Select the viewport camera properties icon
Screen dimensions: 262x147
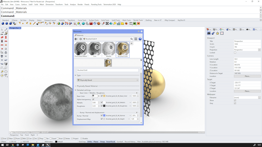pyautogui.click(x=209, y=33)
